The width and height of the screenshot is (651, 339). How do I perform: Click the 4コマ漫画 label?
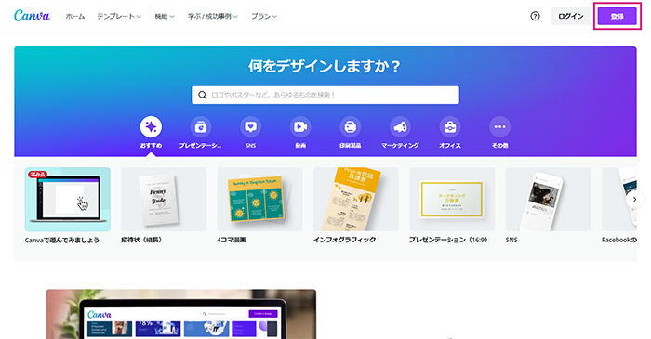click(232, 240)
